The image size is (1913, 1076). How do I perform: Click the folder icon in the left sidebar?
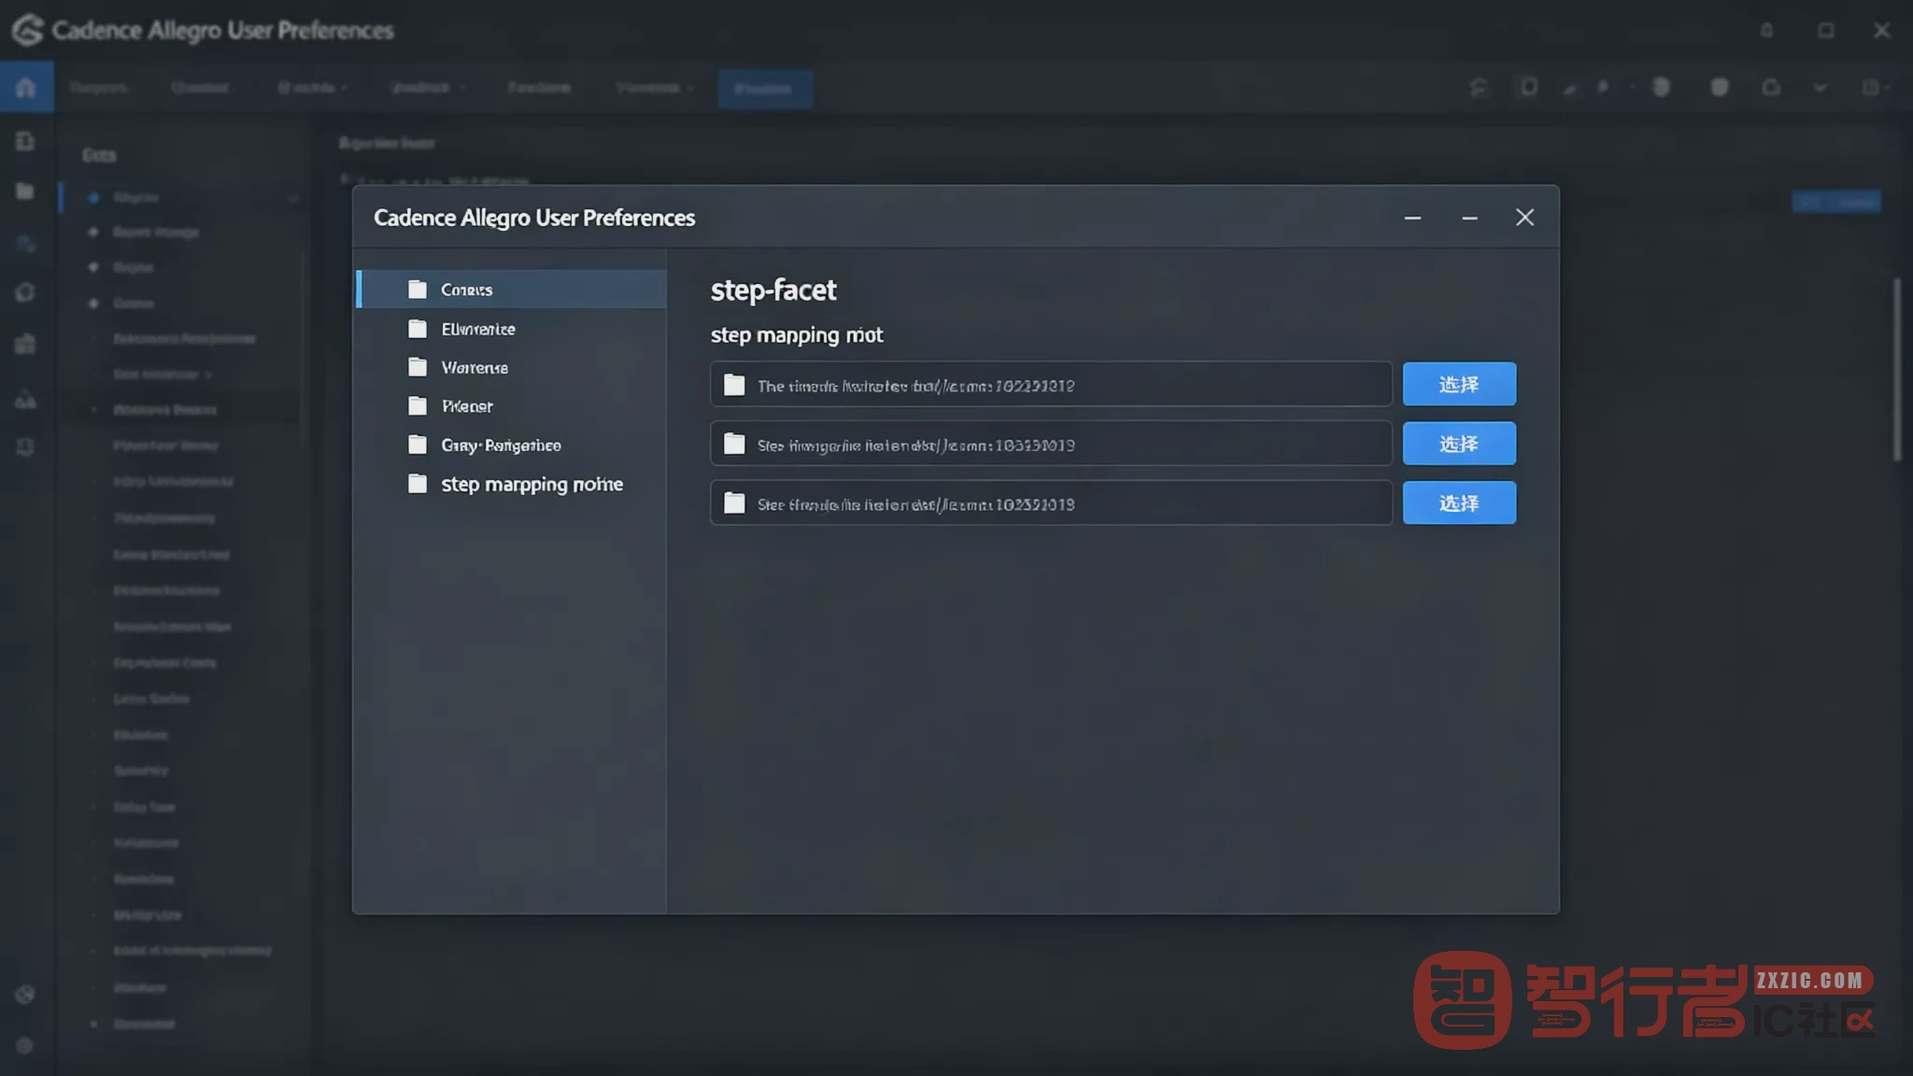click(25, 191)
